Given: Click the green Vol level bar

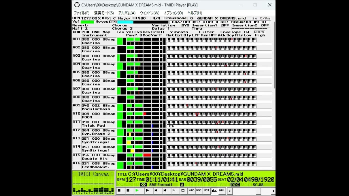Looking at the screenshot, I should 87,22.
